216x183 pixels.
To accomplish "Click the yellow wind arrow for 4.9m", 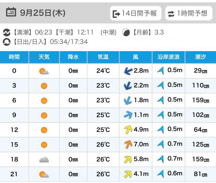I will pos(128,130).
